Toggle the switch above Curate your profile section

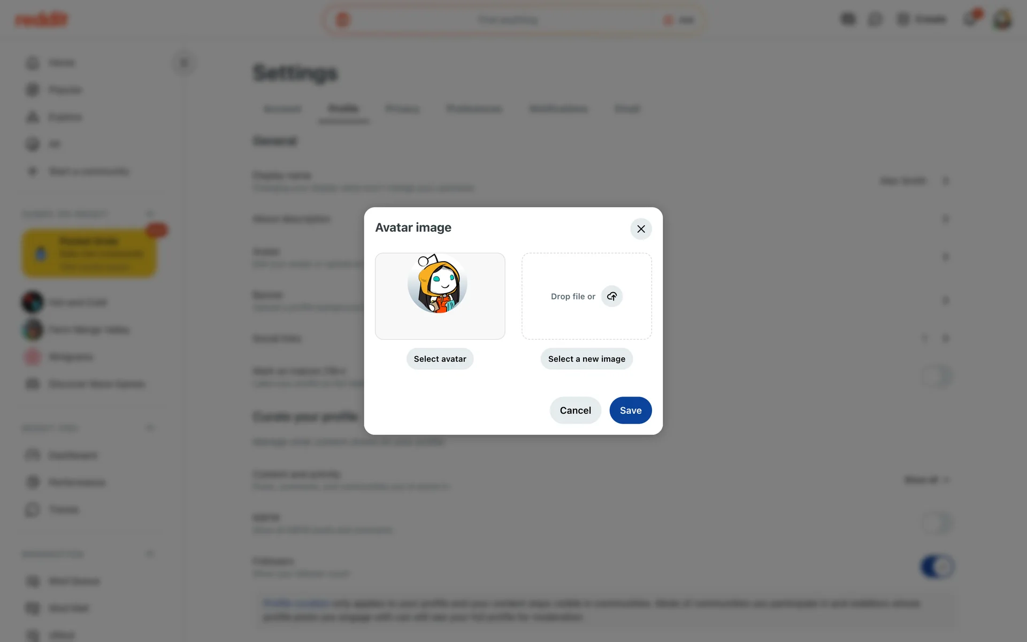(937, 376)
